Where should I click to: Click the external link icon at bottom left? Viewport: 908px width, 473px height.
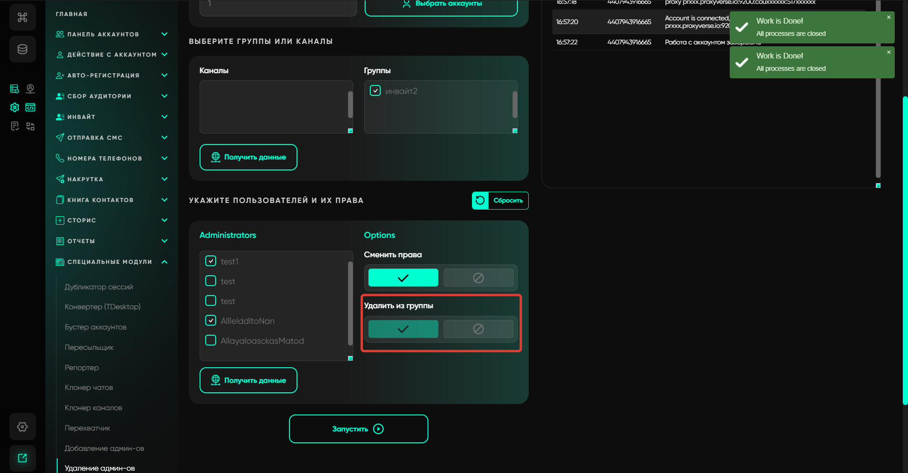point(22,458)
